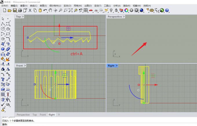Open the 曲面(S) menu
The image size is (197, 126).
(43, 6)
